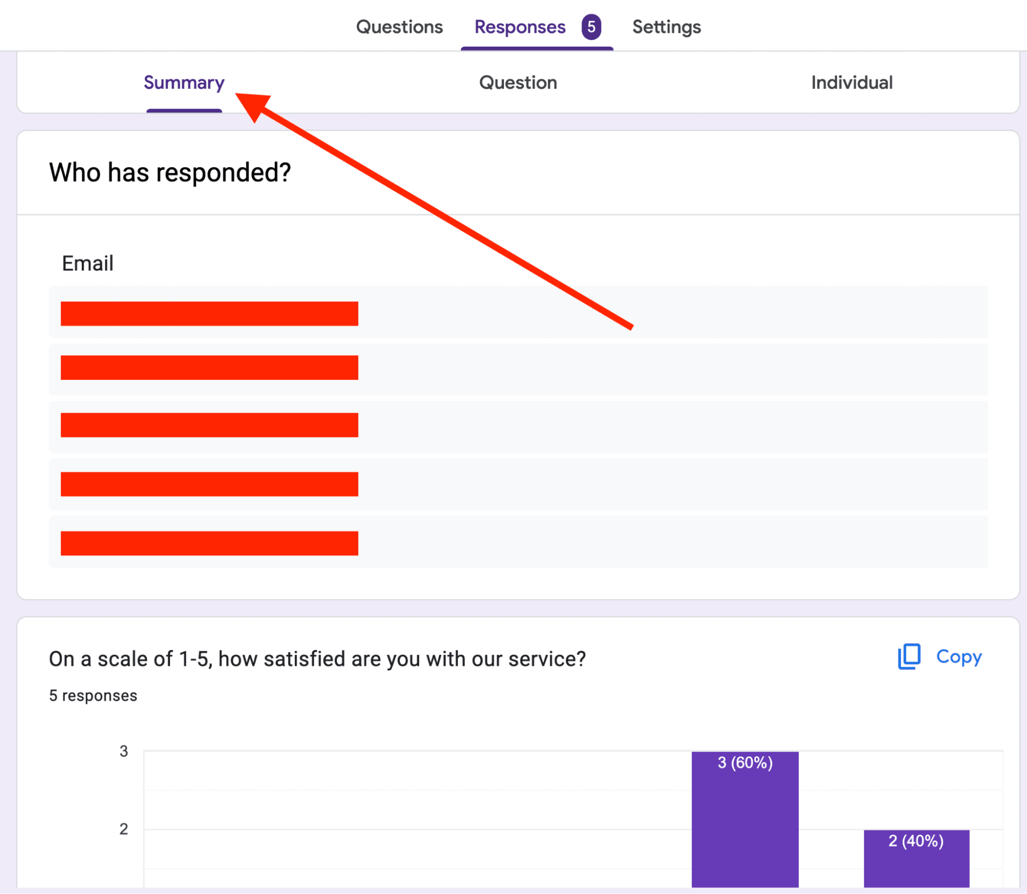1027x894 pixels.
Task: Switch to the Questions tab
Action: click(x=399, y=27)
